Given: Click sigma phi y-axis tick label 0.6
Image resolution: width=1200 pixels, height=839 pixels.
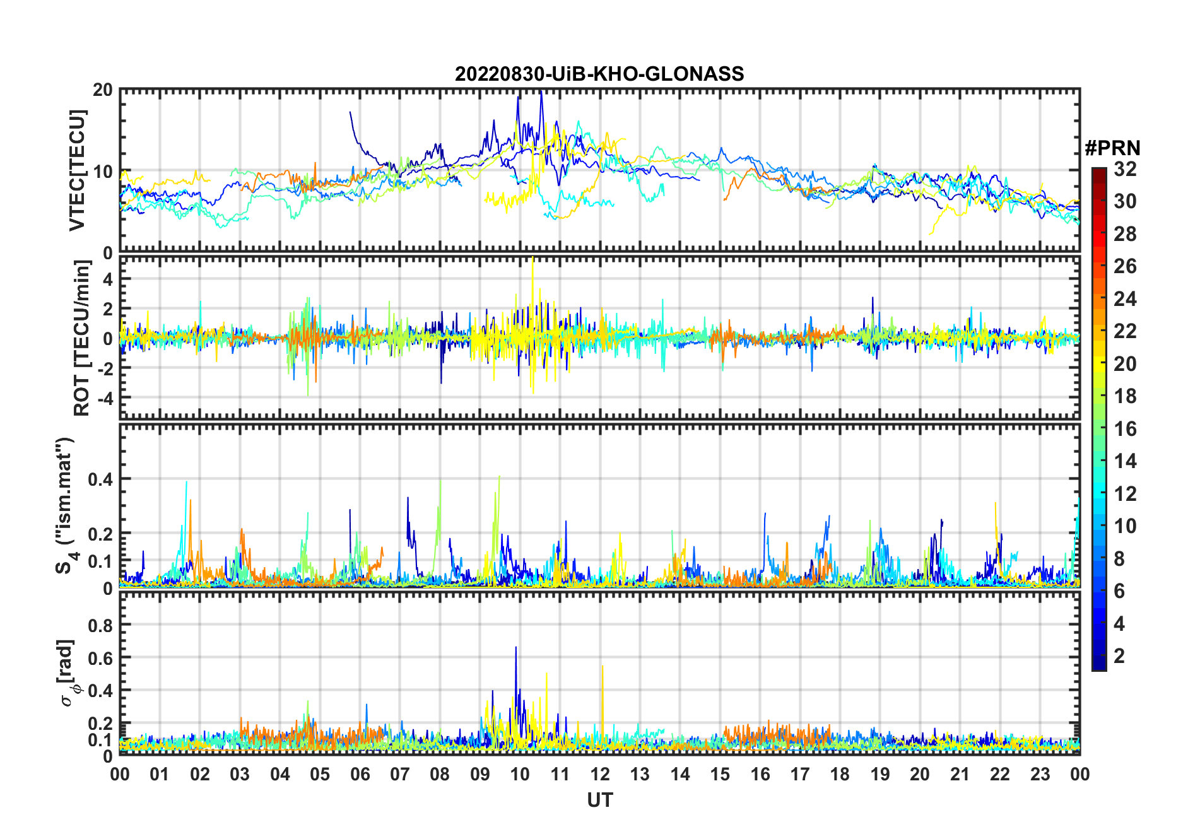Looking at the screenshot, I should [x=101, y=658].
